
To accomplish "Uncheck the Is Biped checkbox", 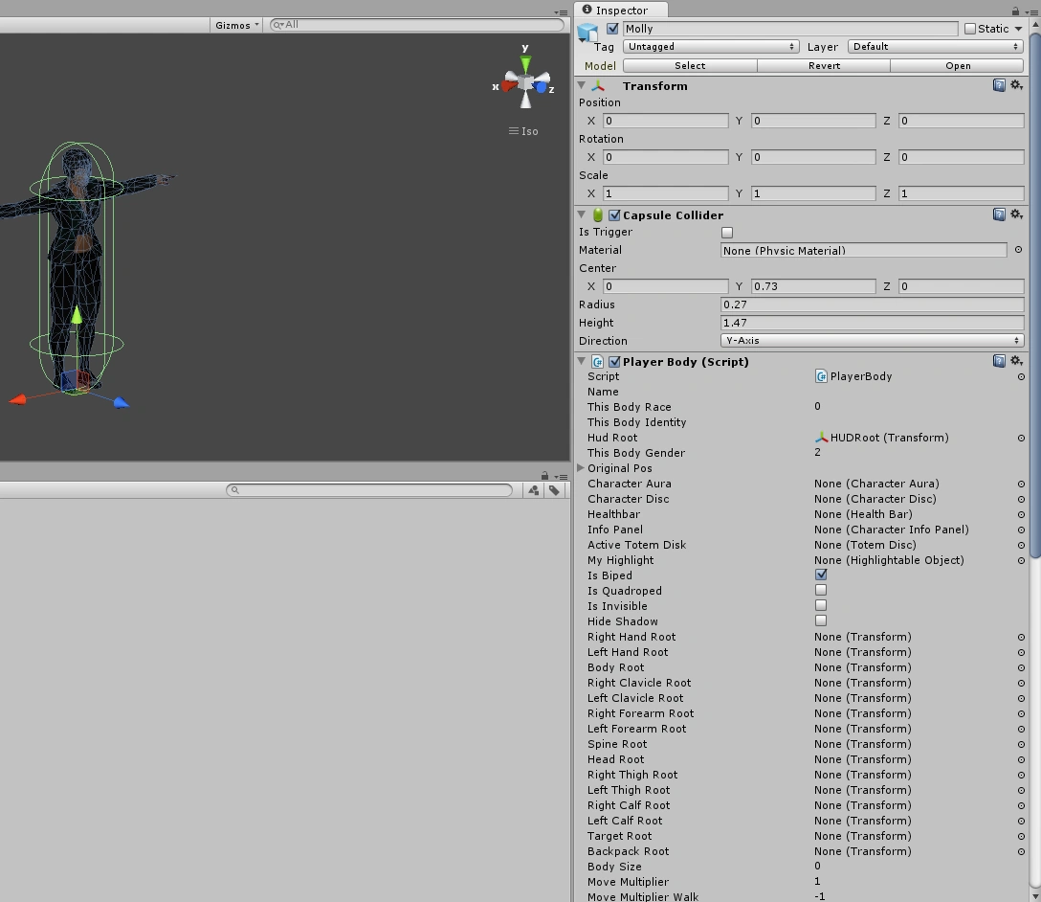I will pos(821,575).
